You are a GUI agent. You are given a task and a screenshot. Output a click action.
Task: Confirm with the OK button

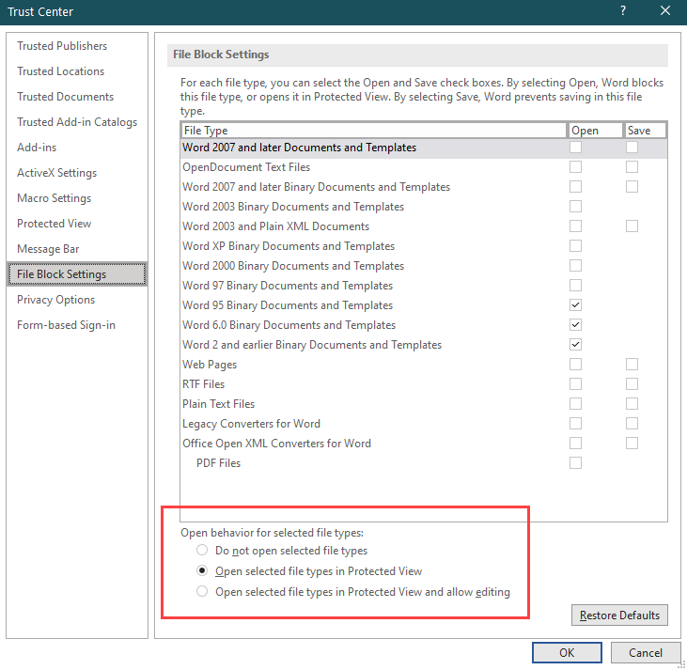567,652
